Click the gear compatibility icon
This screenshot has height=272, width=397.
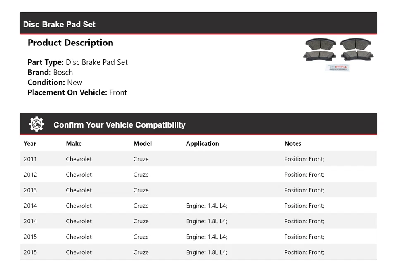[x=36, y=124]
